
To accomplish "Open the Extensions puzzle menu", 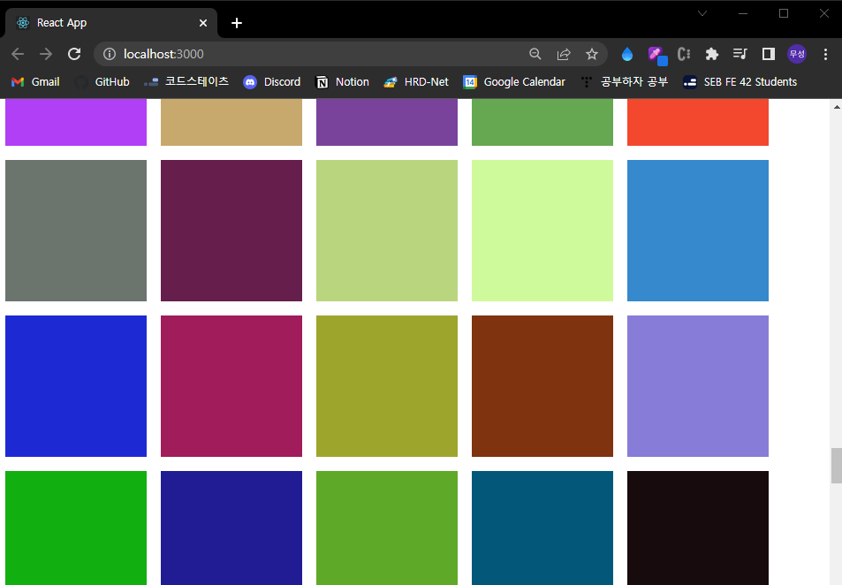I will click(711, 54).
